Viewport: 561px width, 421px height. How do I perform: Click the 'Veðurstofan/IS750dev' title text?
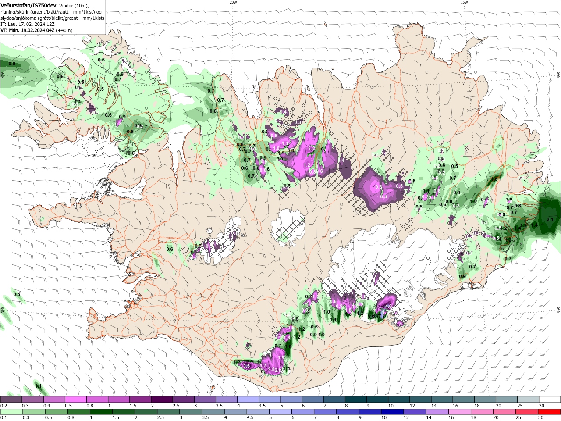pos(28,5)
